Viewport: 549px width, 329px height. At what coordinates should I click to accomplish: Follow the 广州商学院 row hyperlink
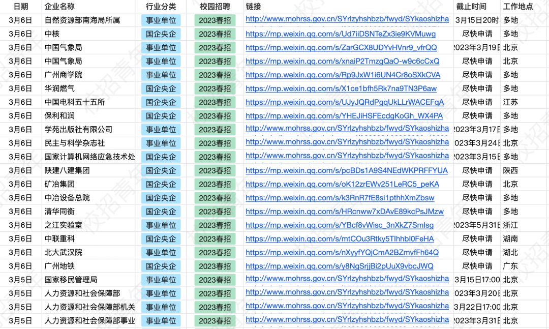tap(343, 75)
